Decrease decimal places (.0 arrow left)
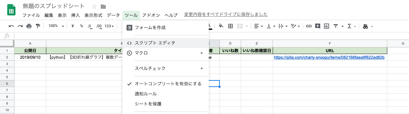Viewport: 409px width, 114px height. [90, 26]
